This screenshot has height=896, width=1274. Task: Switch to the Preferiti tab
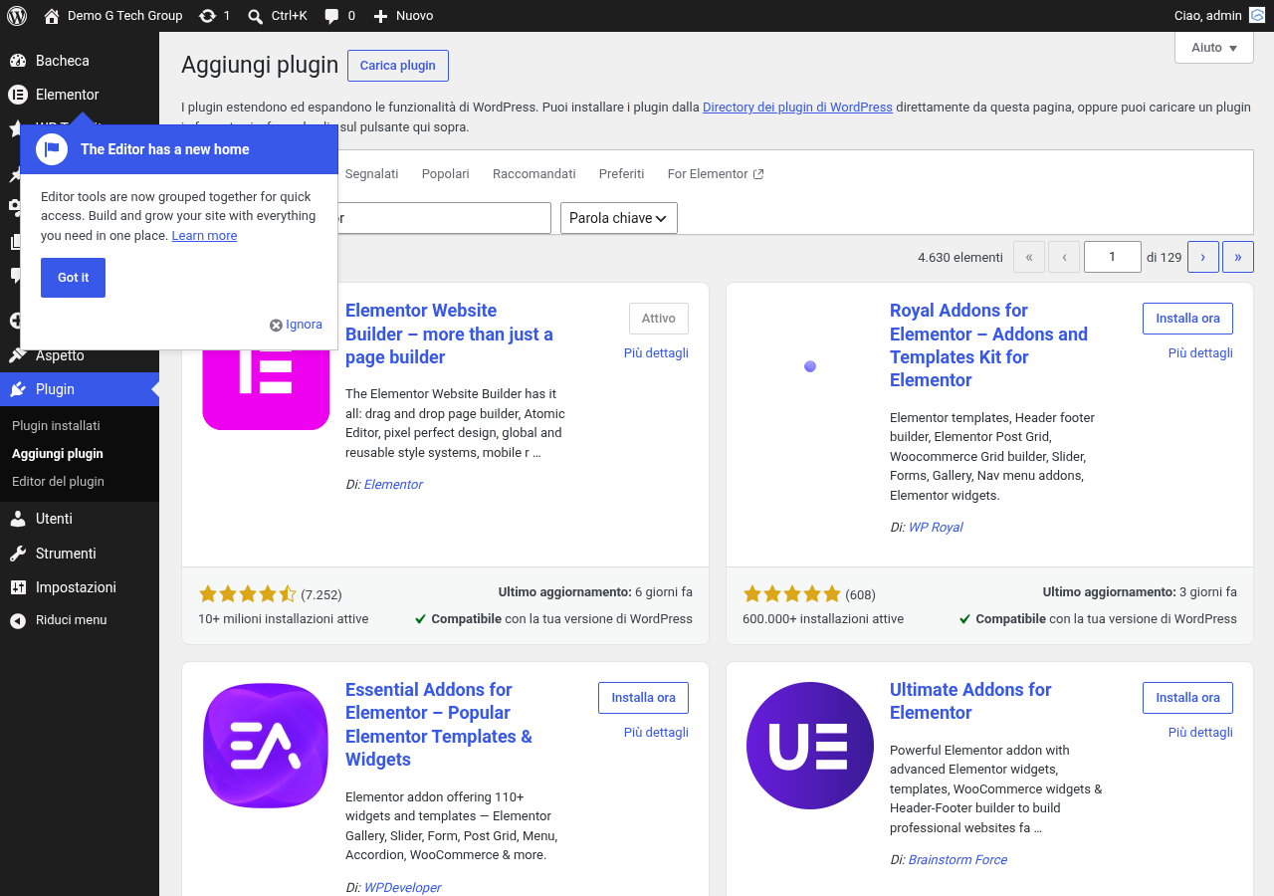(x=621, y=174)
